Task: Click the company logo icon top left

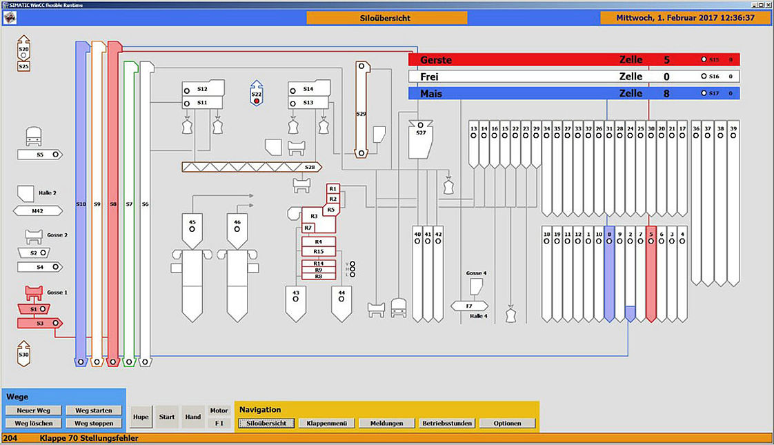Action: tap(10, 18)
